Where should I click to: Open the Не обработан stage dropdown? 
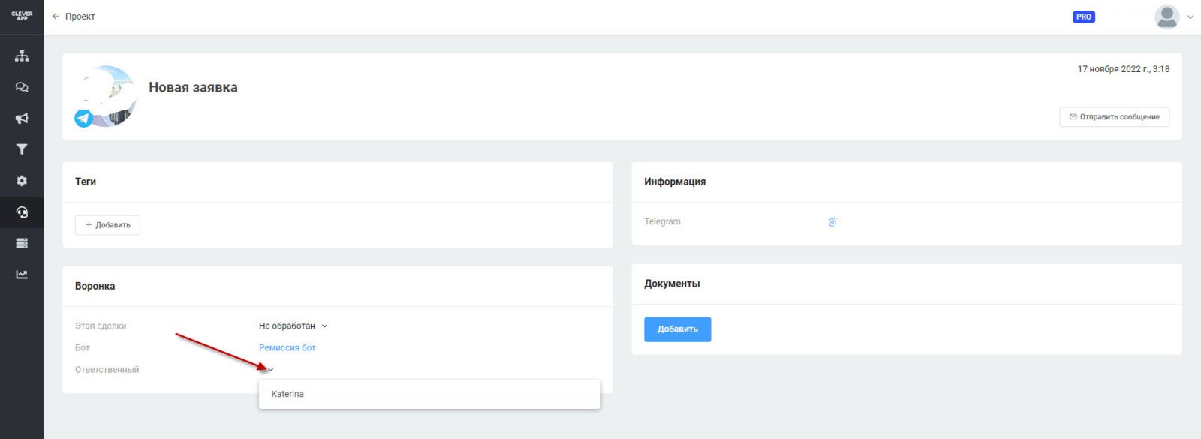click(293, 326)
